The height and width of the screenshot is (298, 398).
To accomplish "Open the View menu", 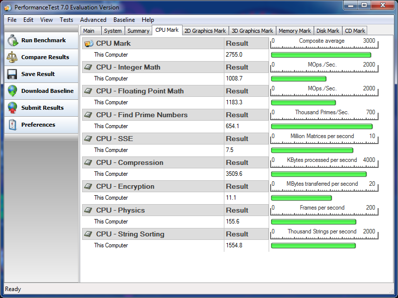I will click(46, 20).
